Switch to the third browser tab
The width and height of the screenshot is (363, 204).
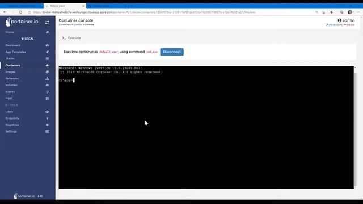click(x=107, y=6)
